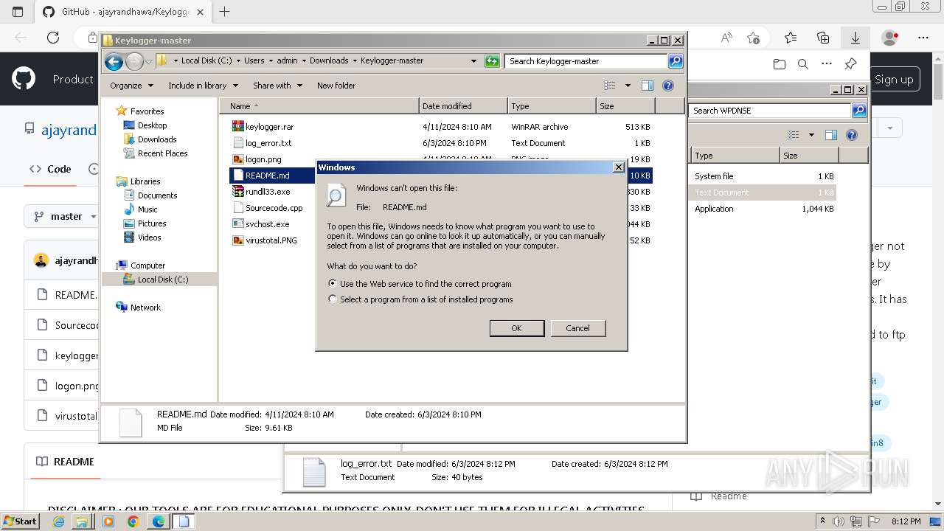Viewport: 944px width, 531px height.
Task: Open Pictures library
Action: coord(152,223)
